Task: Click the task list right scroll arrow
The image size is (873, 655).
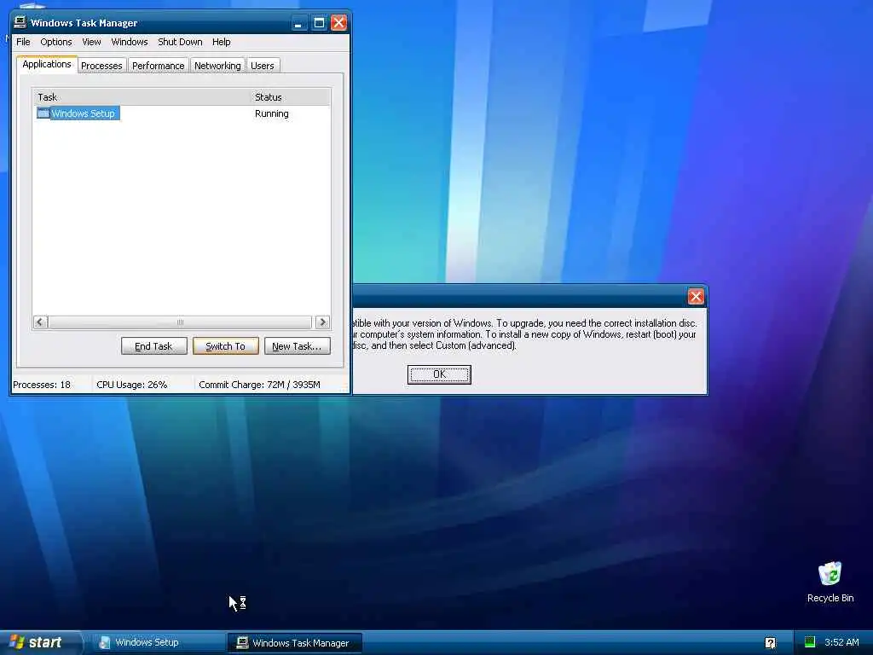Action: coord(322,322)
